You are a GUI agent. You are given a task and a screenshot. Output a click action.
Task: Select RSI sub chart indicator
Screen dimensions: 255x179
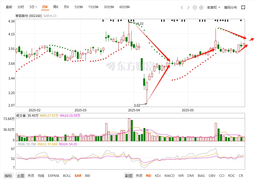click(149, 176)
